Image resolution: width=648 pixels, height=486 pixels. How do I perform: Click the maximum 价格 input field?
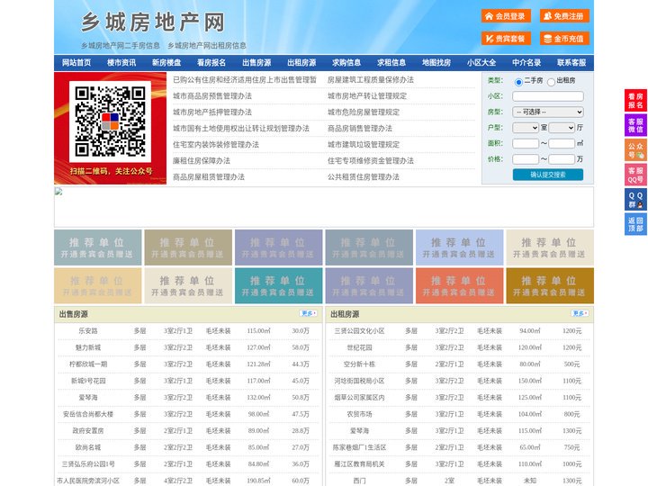(562, 159)
